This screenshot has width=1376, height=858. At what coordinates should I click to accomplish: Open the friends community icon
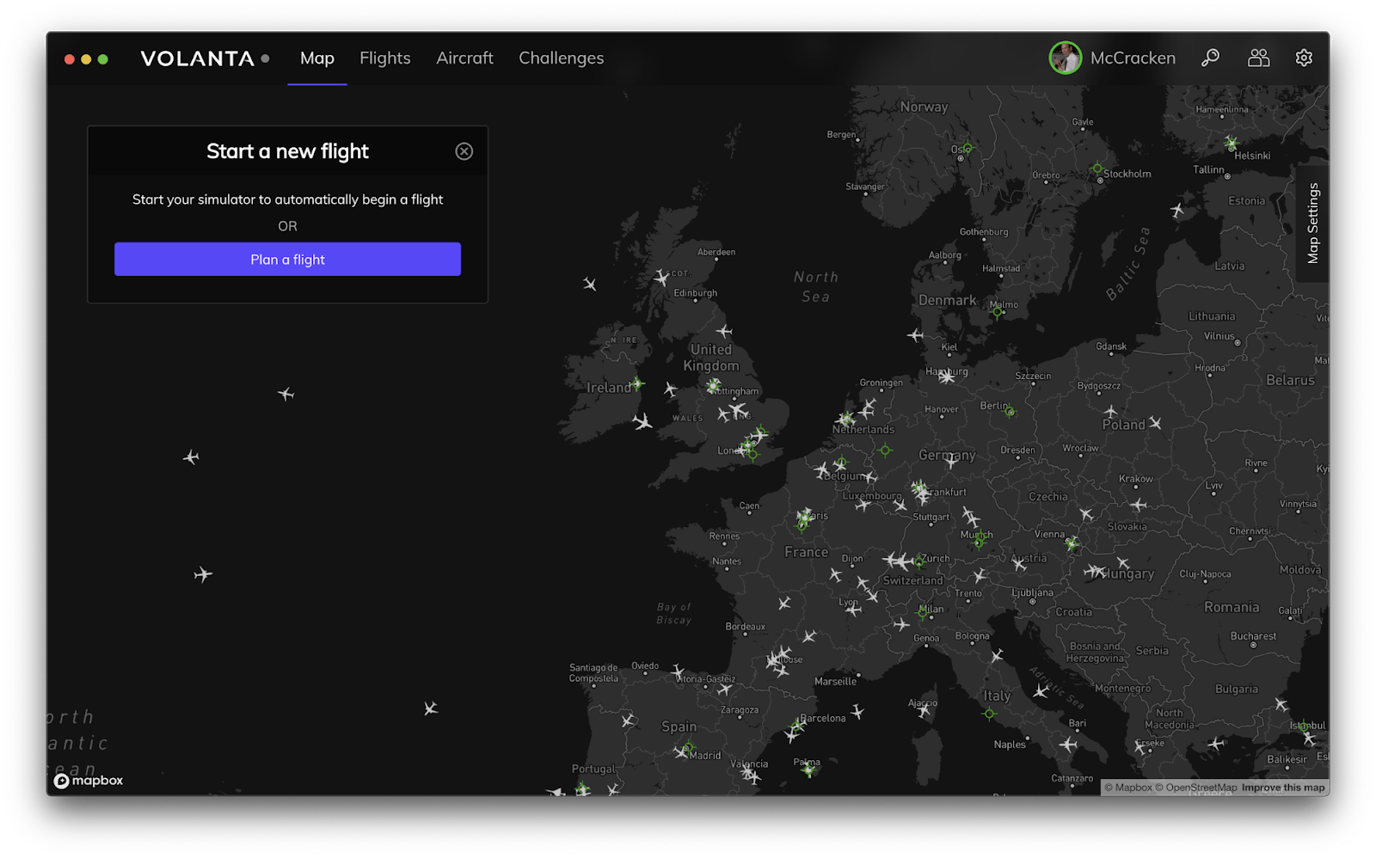(x=1258, y=58)
